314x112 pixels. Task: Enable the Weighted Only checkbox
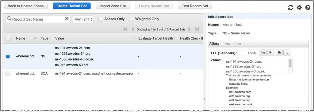(x=132, y=19)
